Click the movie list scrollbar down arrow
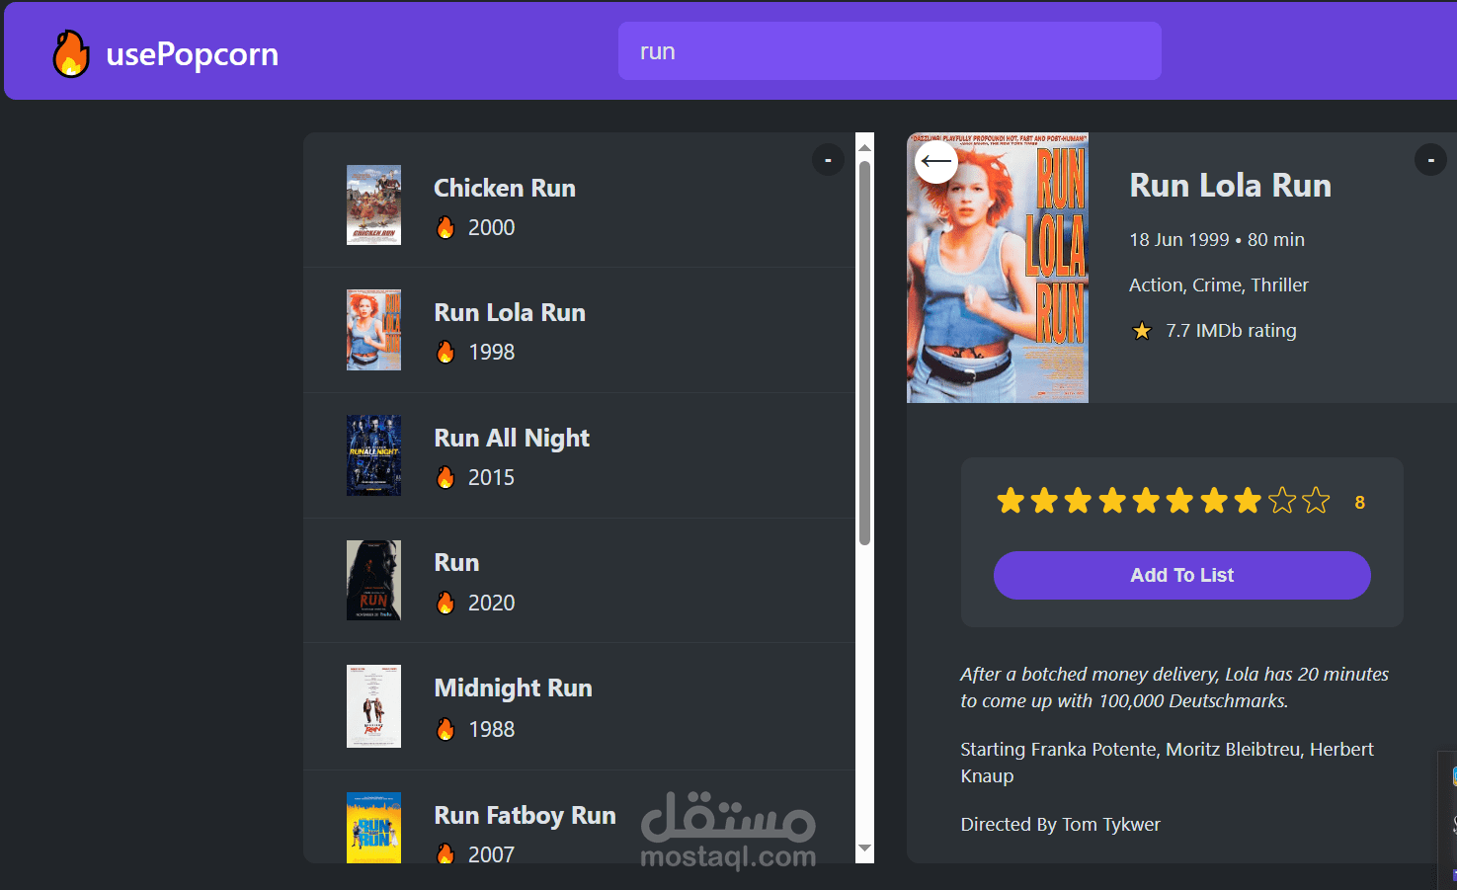The width and height of the screenshot is (1457, 890). 865,849
